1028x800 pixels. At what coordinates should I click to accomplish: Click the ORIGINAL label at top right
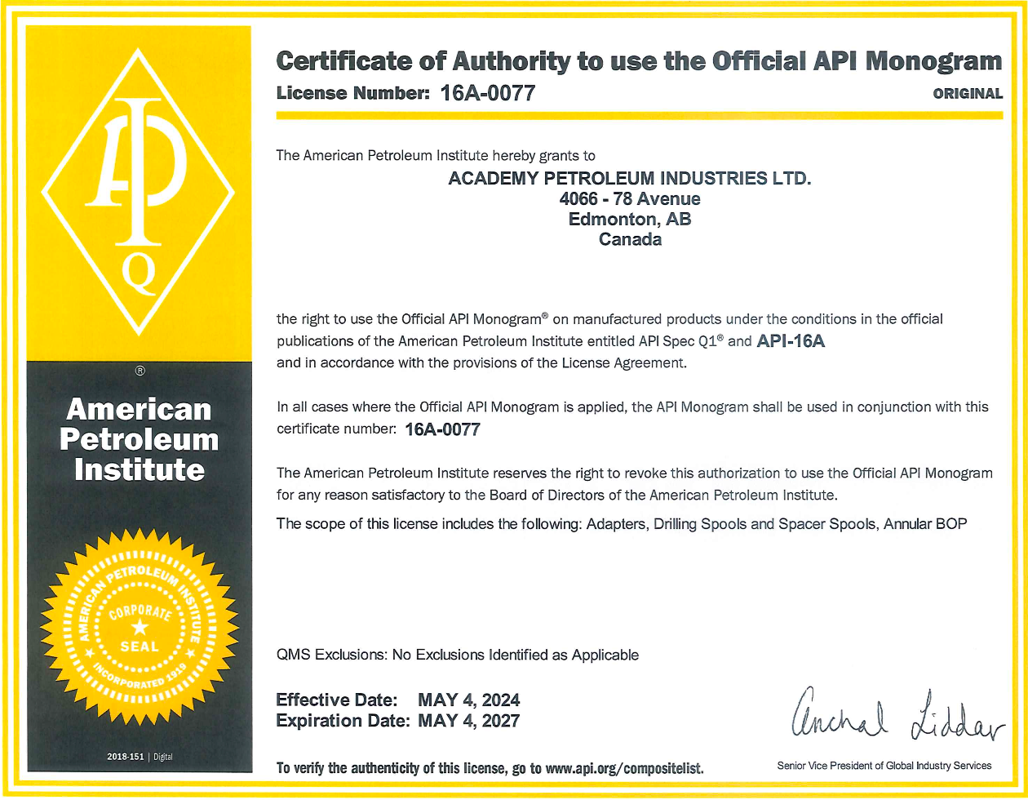click(x=968, y=93)
